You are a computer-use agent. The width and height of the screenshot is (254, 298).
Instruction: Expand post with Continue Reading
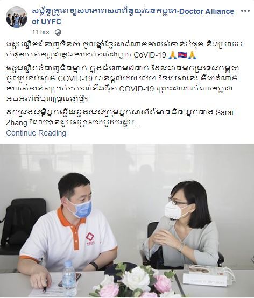(36, 133)
